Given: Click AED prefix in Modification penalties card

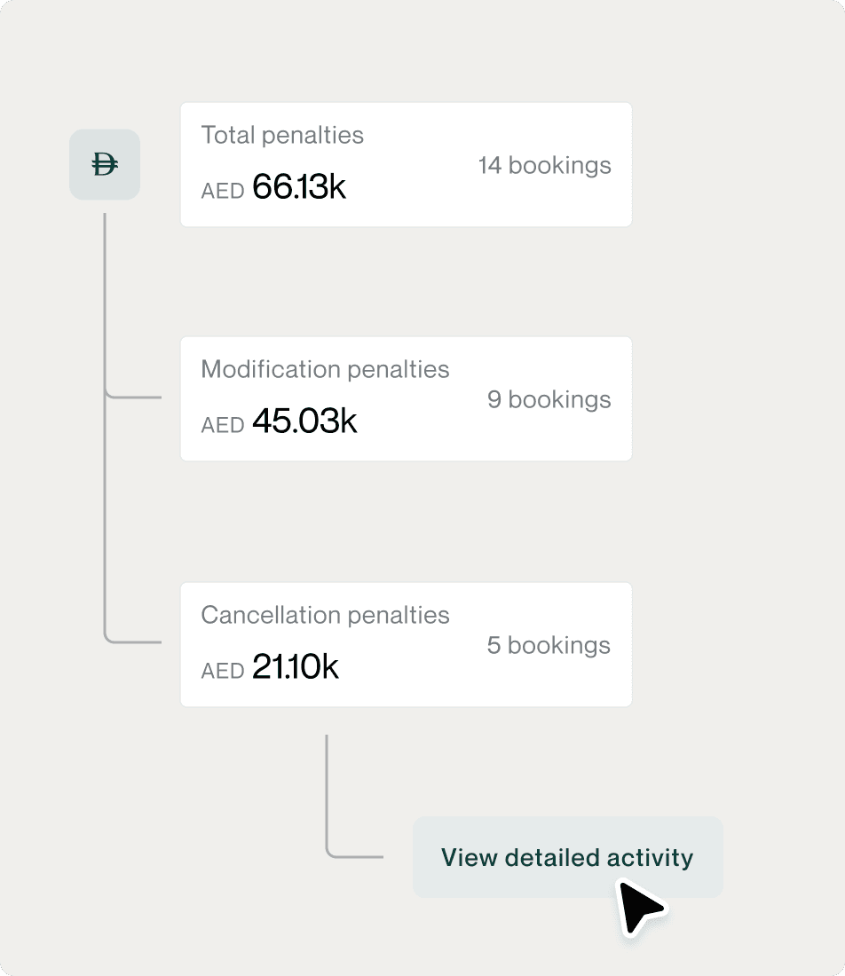Looking at the screenshot, I should (223, 425).
